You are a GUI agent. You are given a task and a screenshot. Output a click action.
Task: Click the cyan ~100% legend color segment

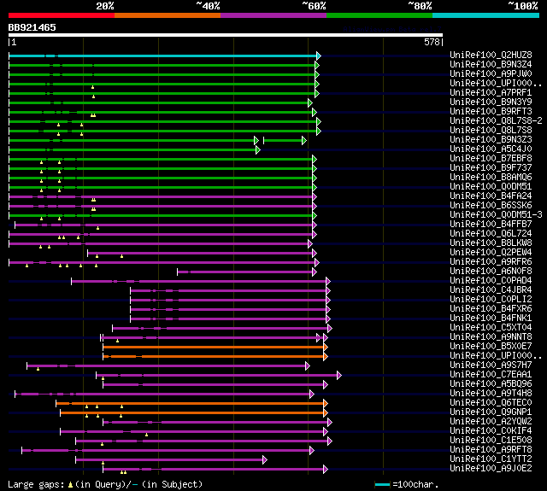coord(486,15)
